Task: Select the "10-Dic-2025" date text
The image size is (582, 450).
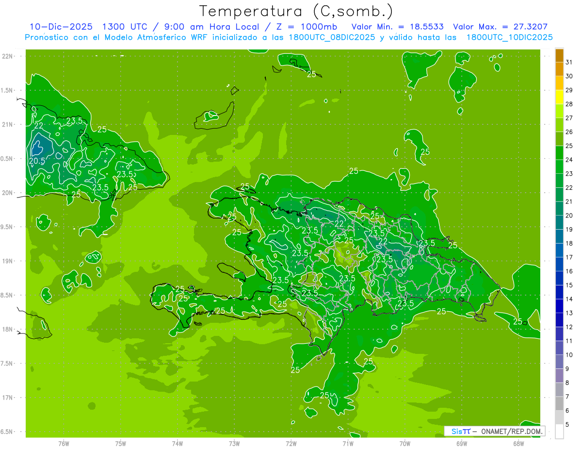Action: pyautogui.click(x=61, y=27)
